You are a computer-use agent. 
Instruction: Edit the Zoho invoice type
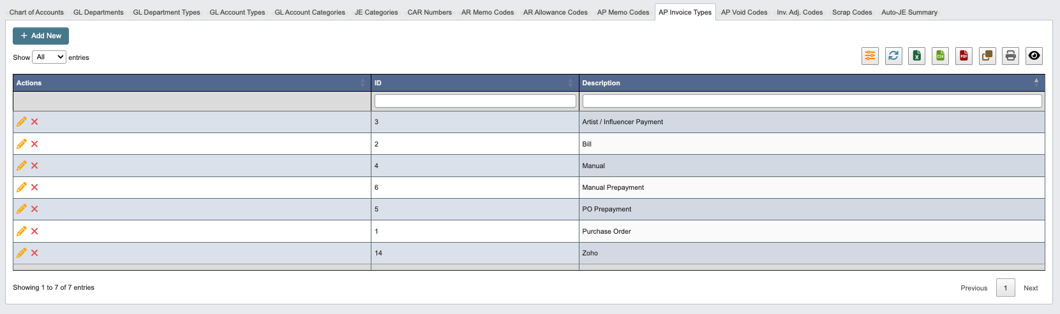(x=22, y=253)
